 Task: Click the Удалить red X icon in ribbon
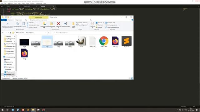(x=58, y=24)
